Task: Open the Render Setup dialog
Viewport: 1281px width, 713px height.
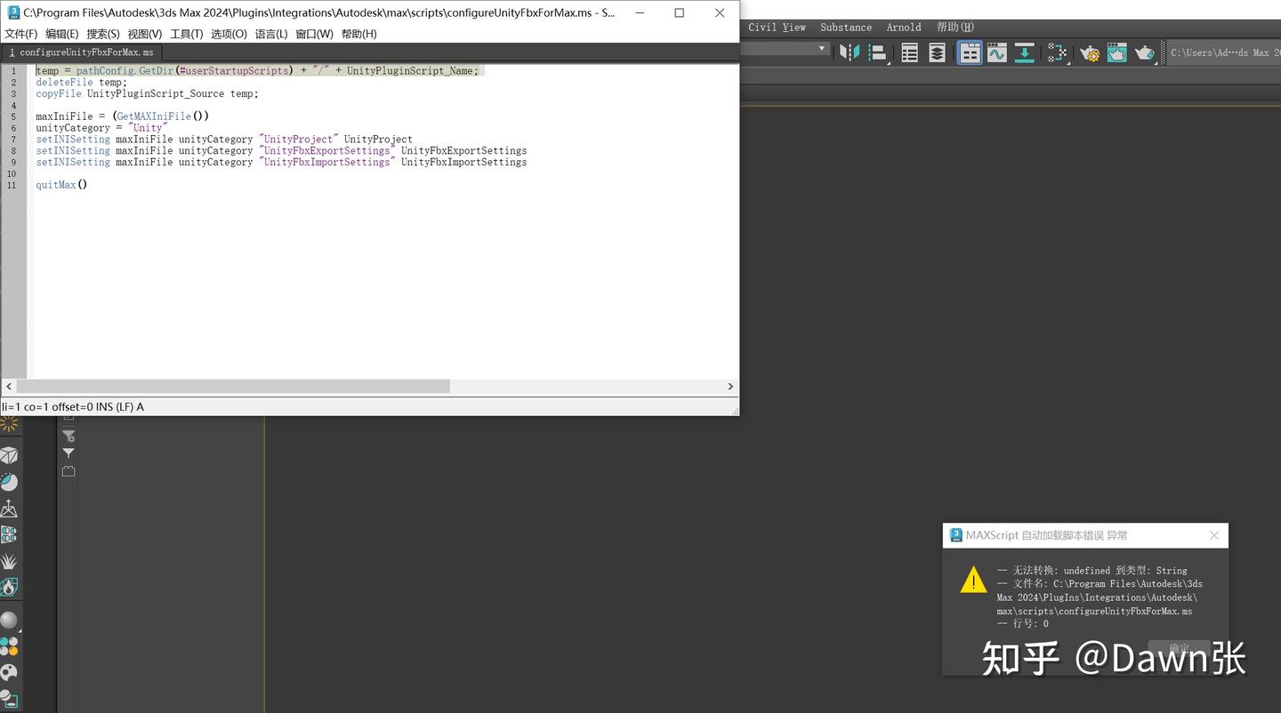Action: click(x=1090, y=52)
